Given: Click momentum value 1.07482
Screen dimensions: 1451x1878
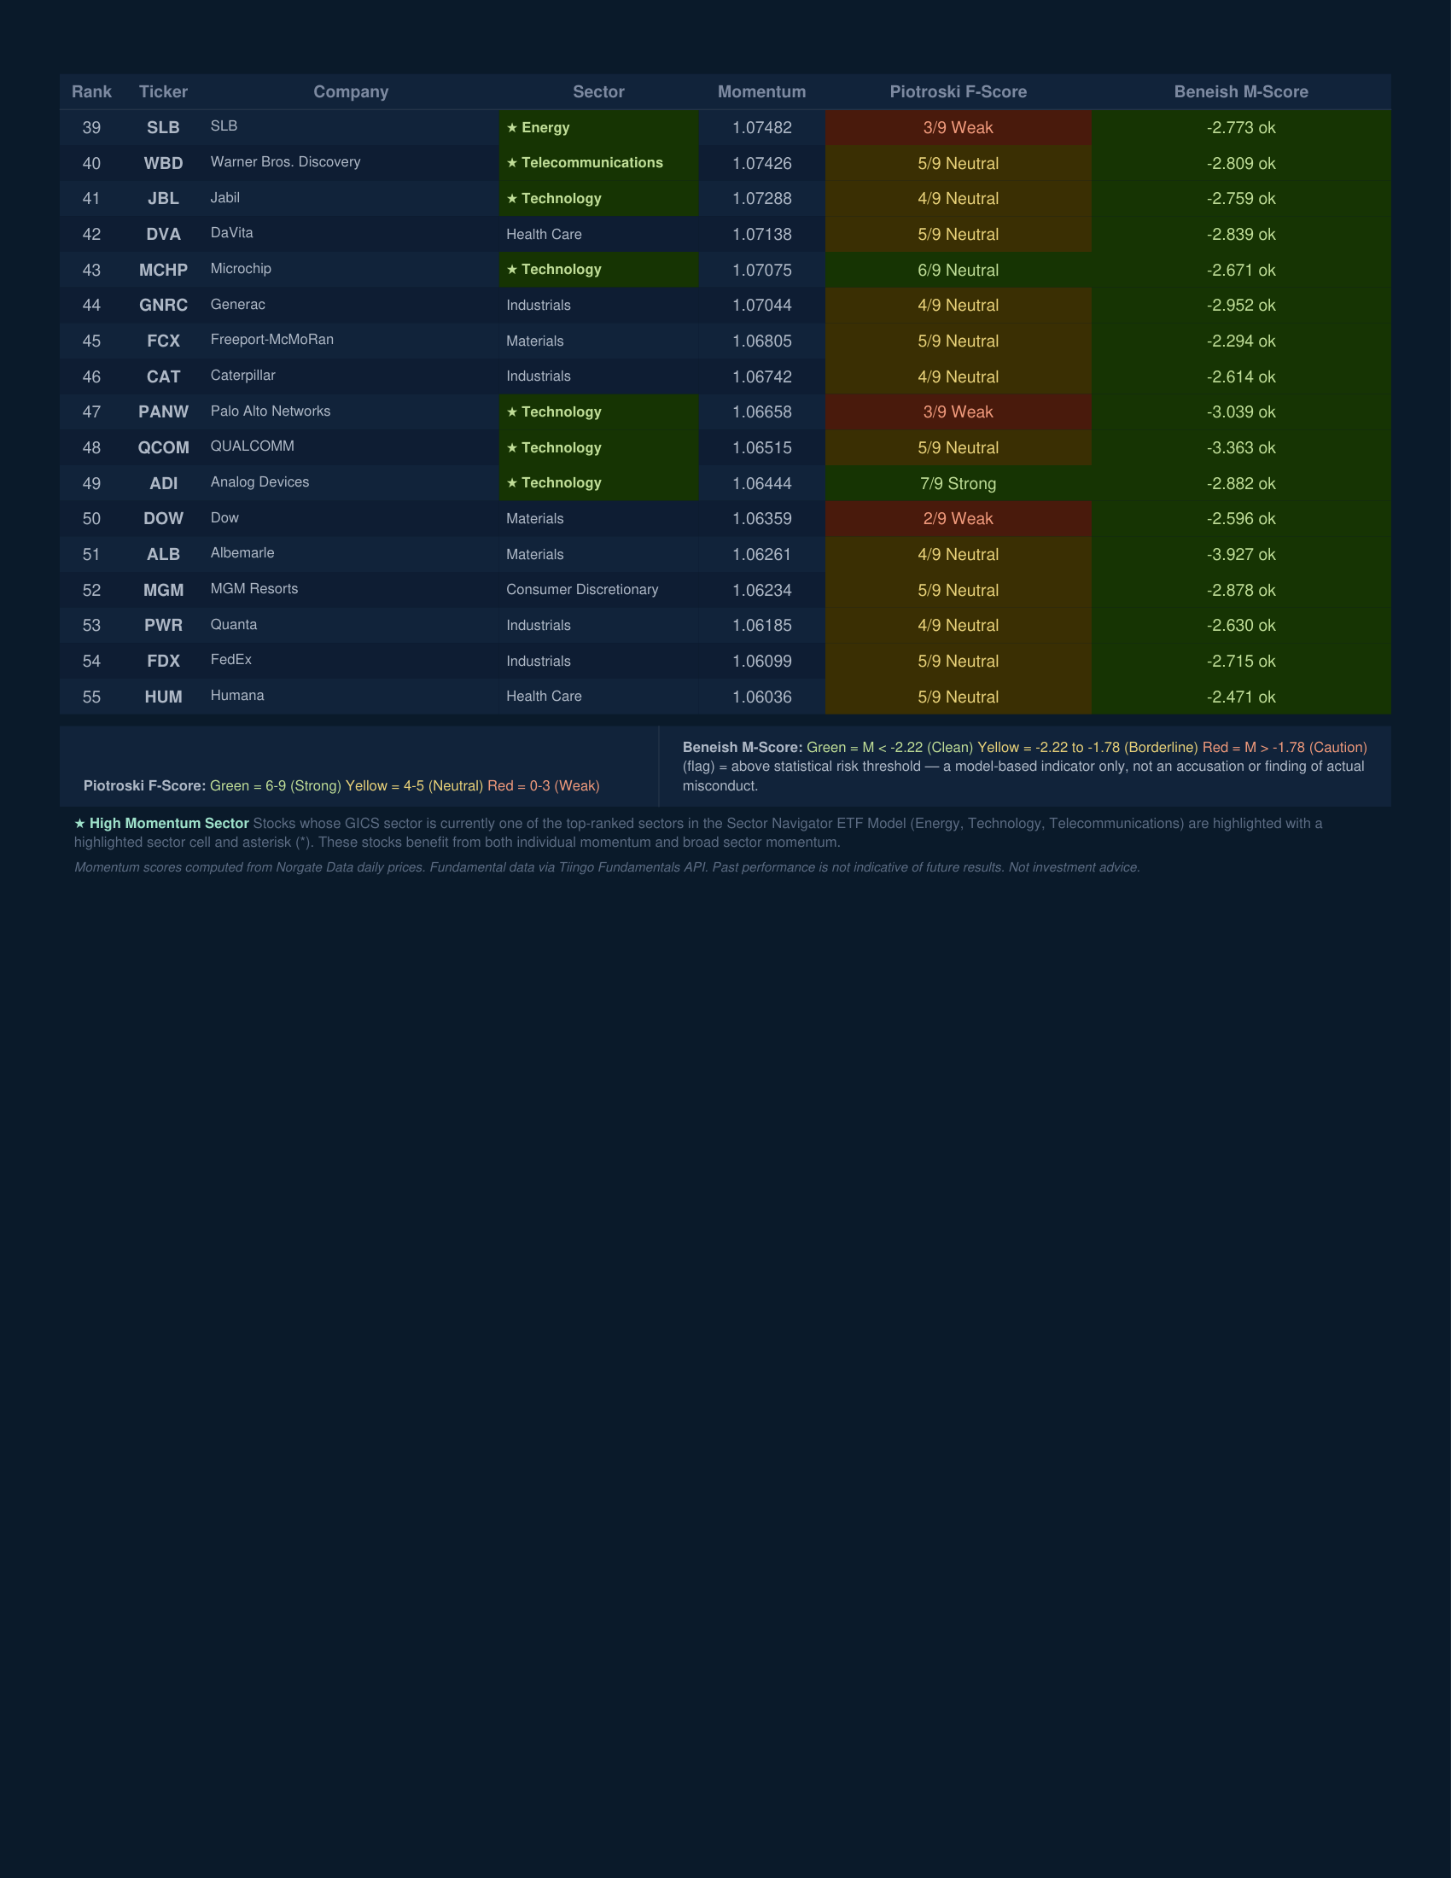Looking at the screenshot, I should [761, 127].
